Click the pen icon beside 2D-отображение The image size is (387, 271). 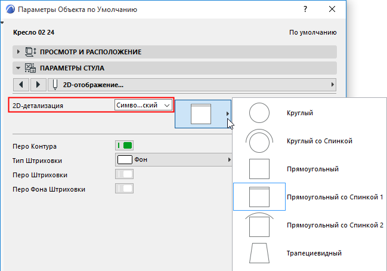(x=55, y=85)
